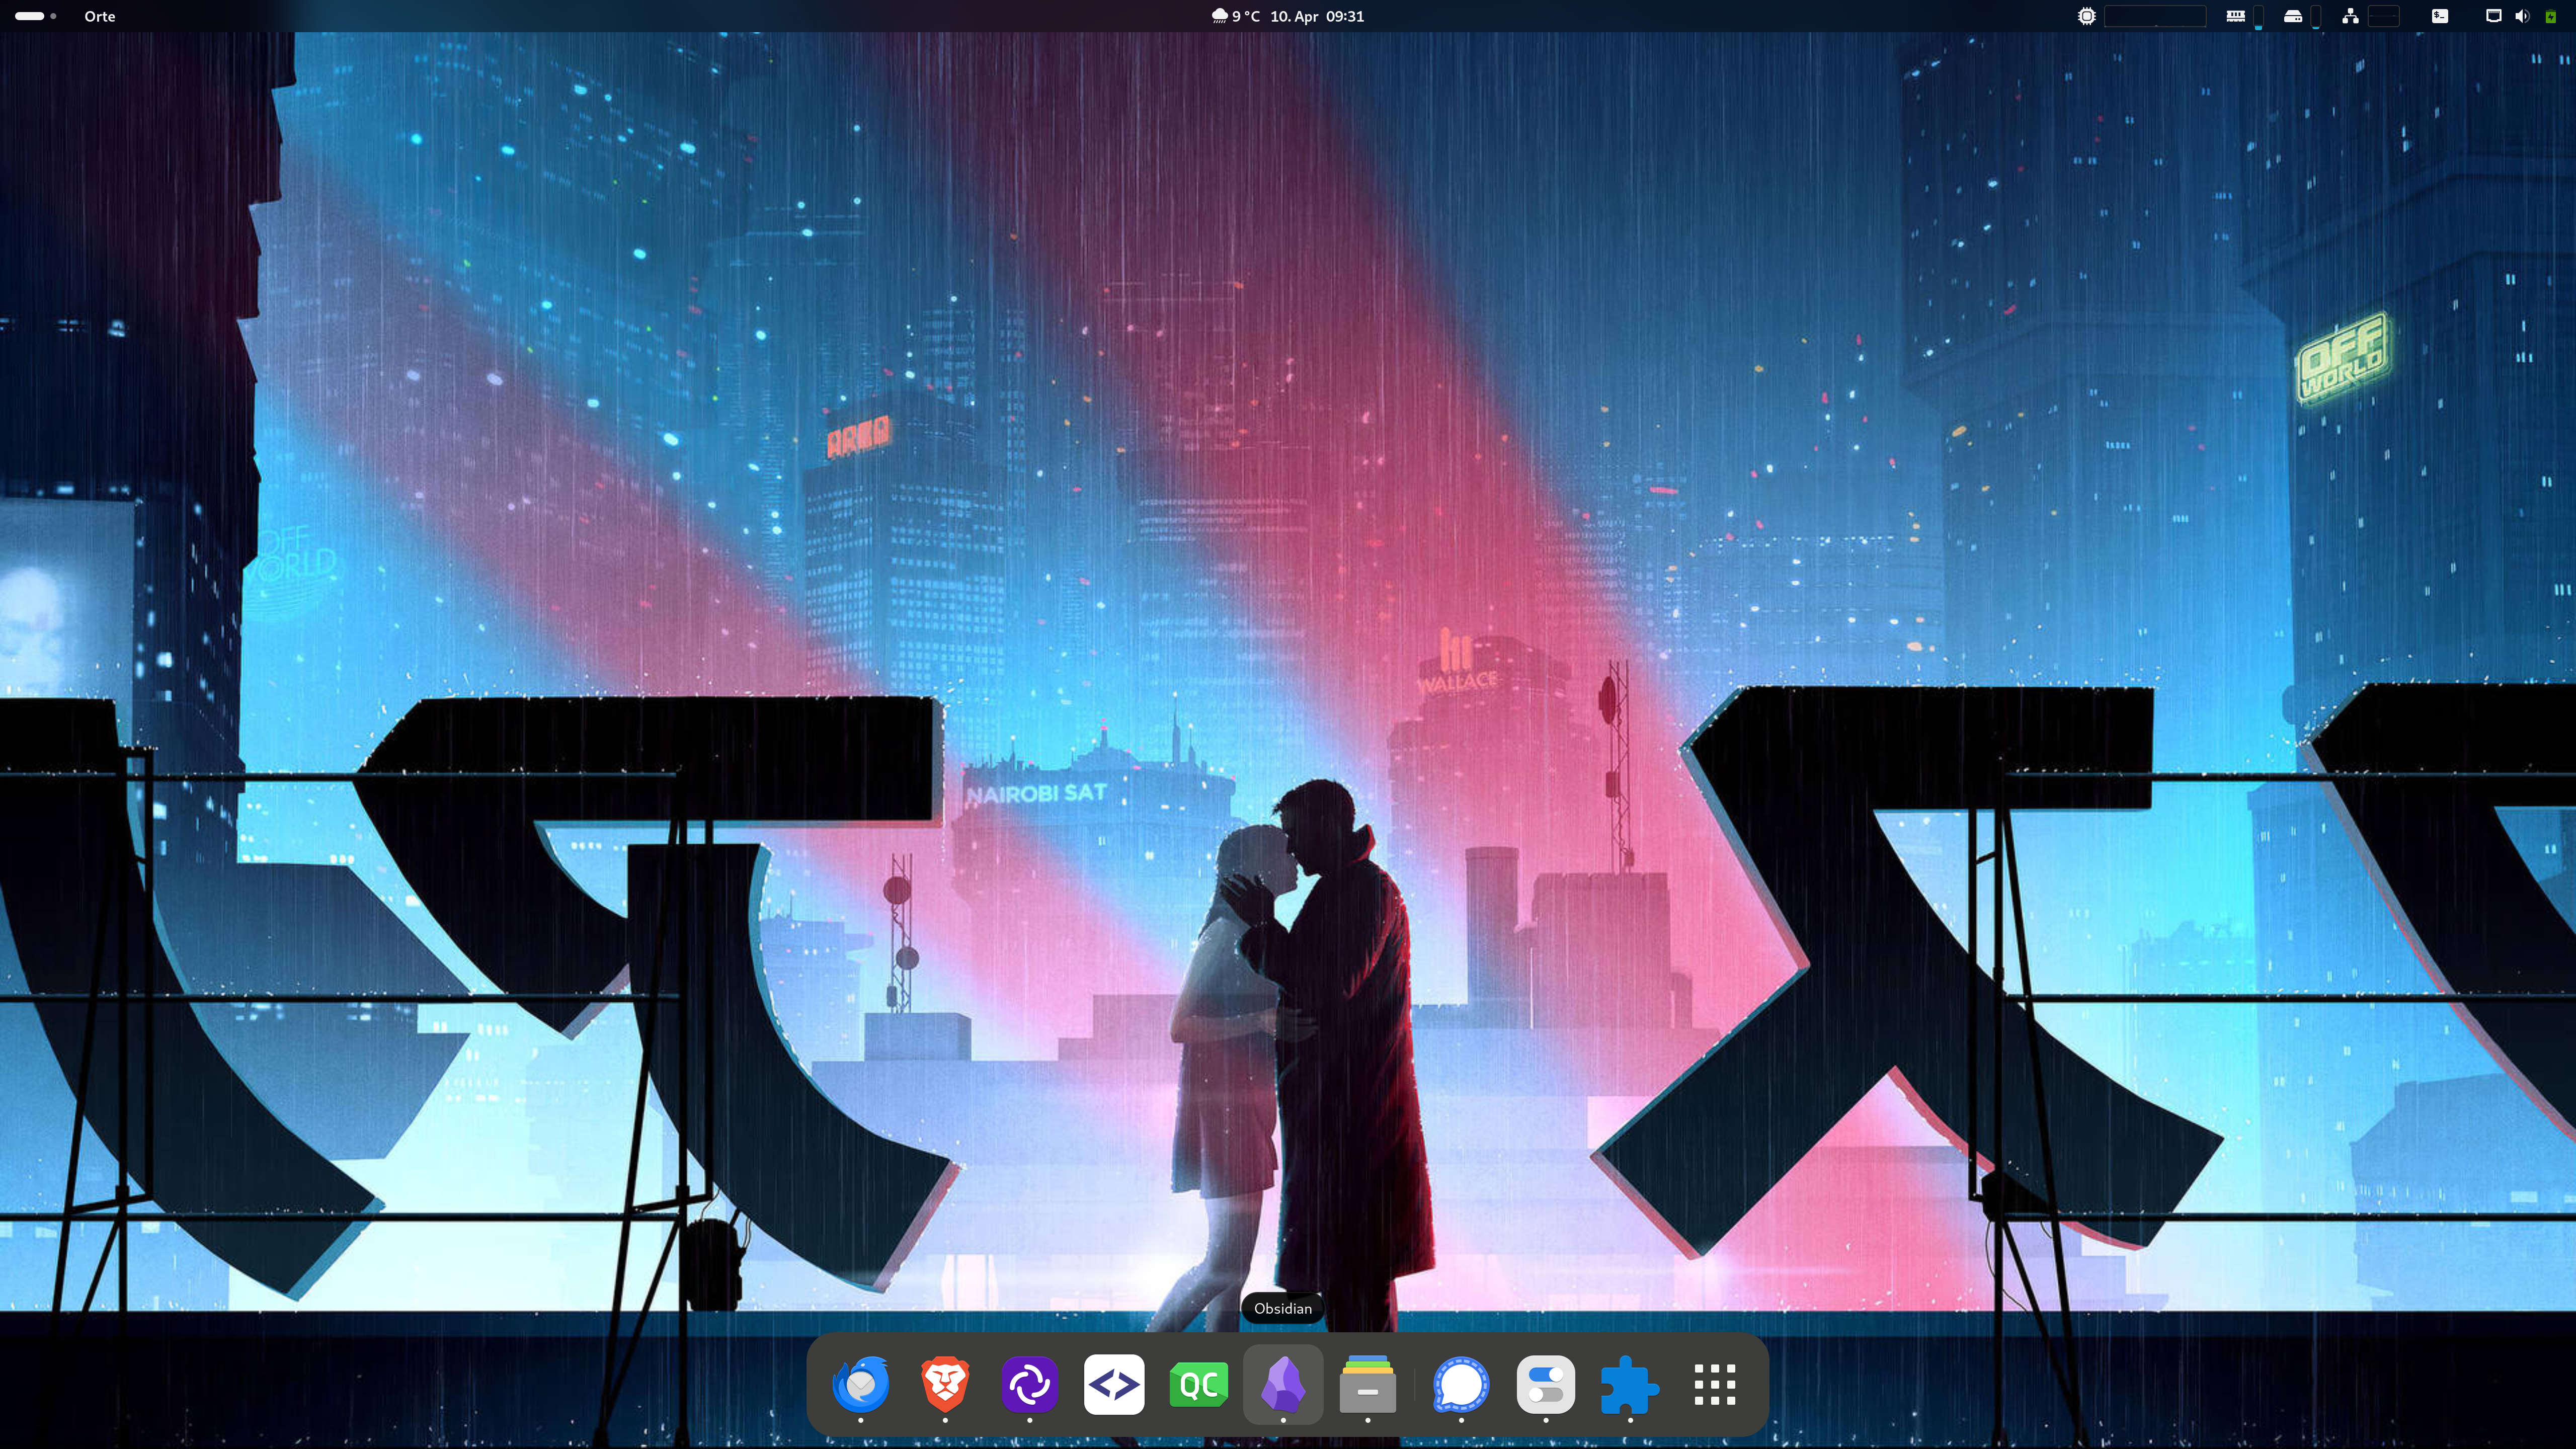Open the Tweaks toggle-switch app

(x=1545, y=1385)
